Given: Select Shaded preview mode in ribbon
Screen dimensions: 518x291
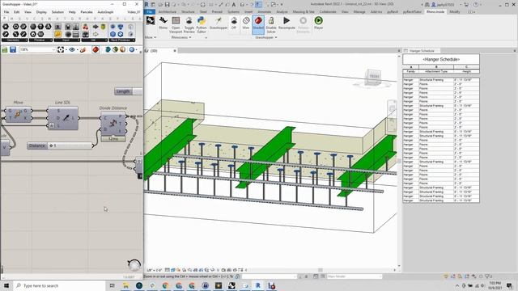Looking at the screenshot, I should (258, 24).
